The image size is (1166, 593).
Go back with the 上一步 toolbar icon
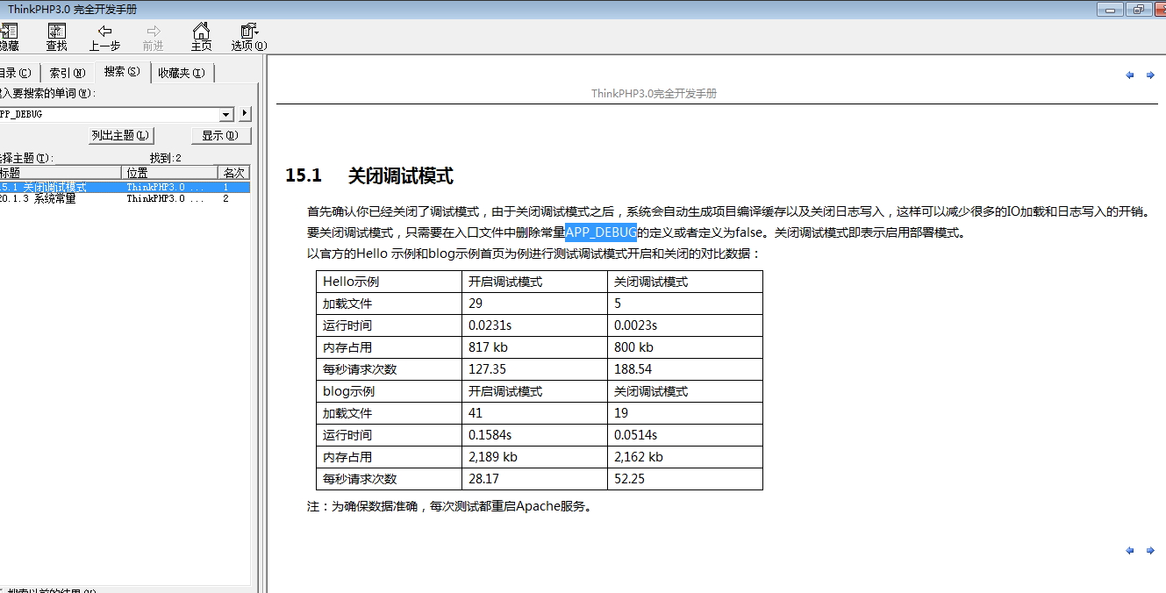[x=104, y=37]
